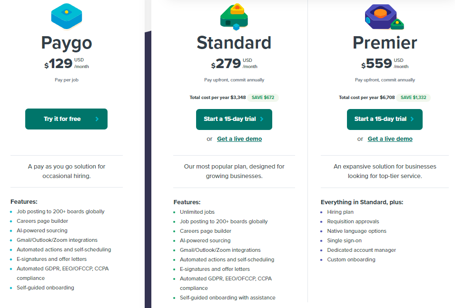Click the SAVE $1,332 badge

(x=414, y=98)
